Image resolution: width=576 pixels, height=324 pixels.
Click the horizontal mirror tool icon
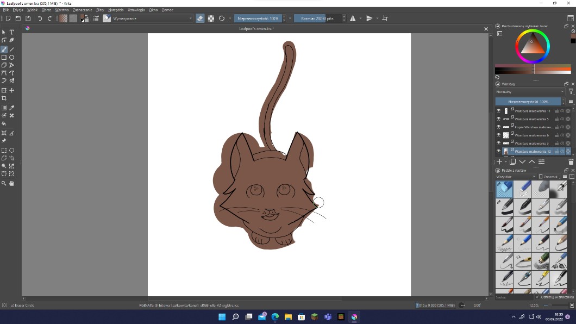(x=353, y=18)
